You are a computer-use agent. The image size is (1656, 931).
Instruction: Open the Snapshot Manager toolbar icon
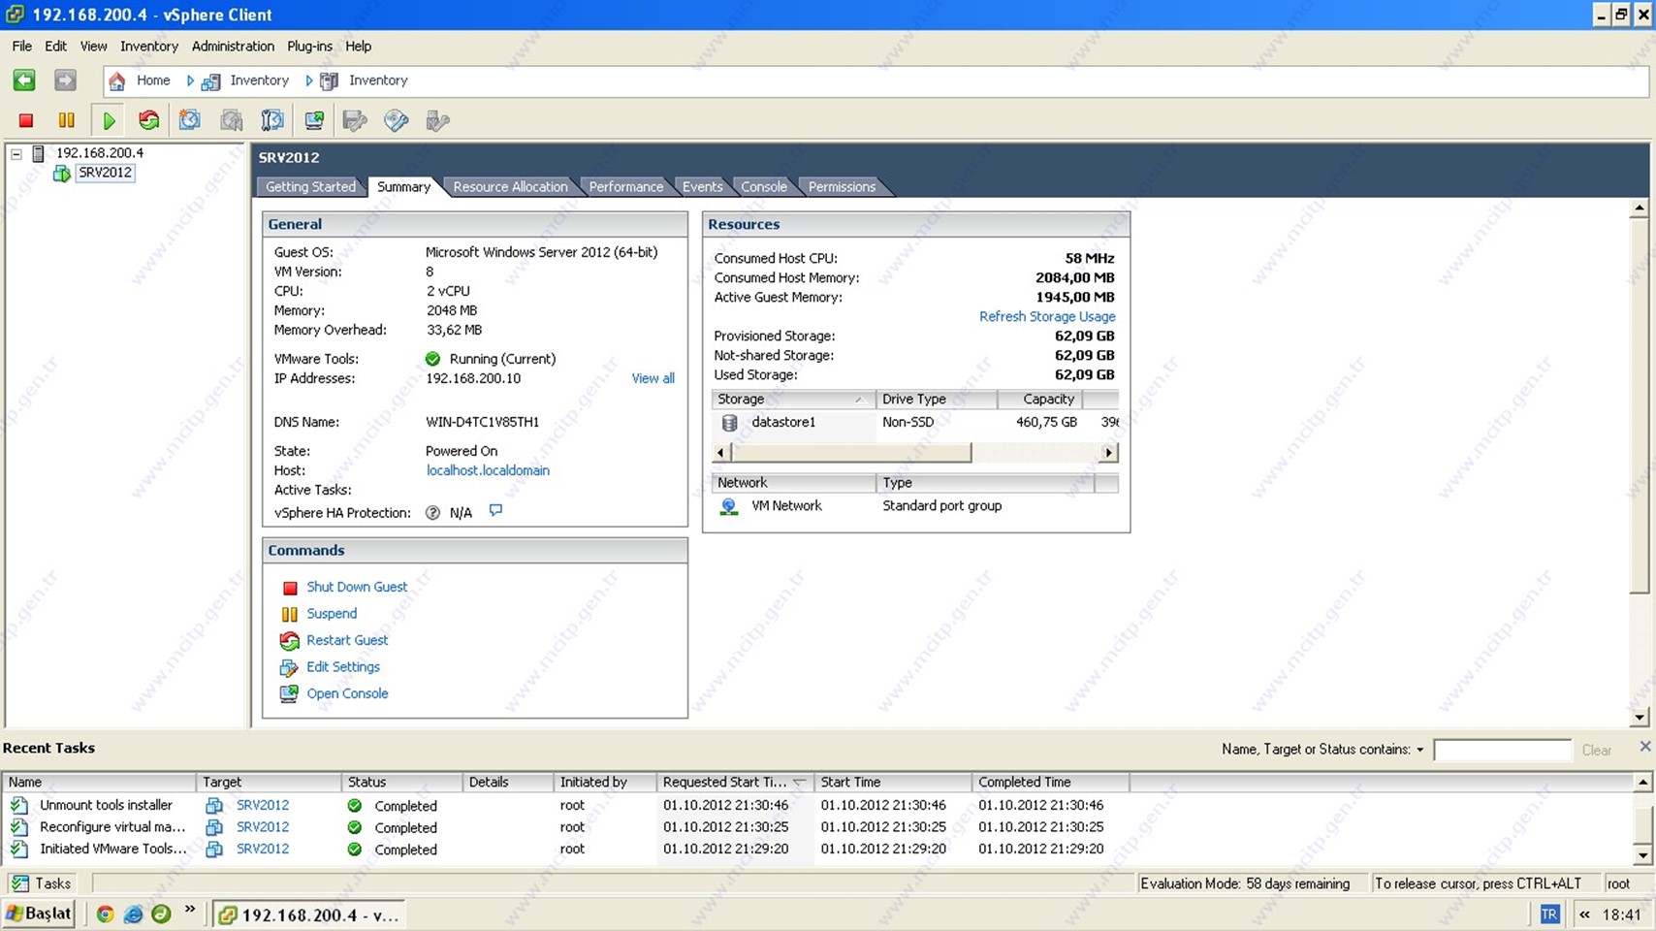pos(272,120)
